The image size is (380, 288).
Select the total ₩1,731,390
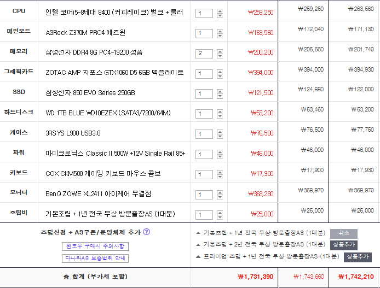[x=256, y=277]
